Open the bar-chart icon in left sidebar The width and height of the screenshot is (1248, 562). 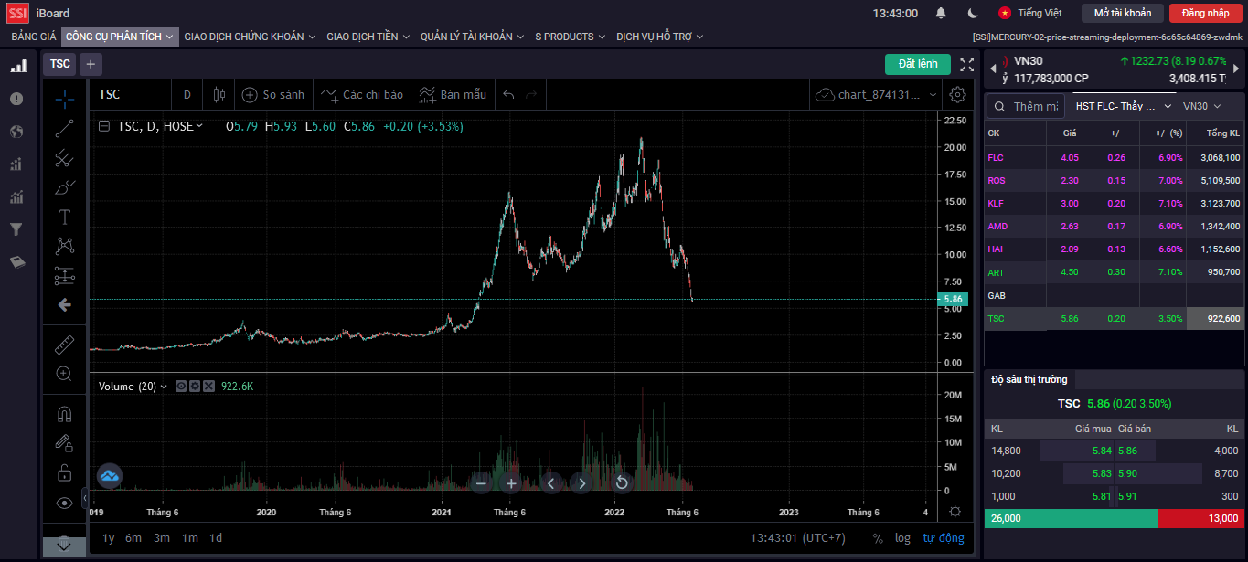17,67
